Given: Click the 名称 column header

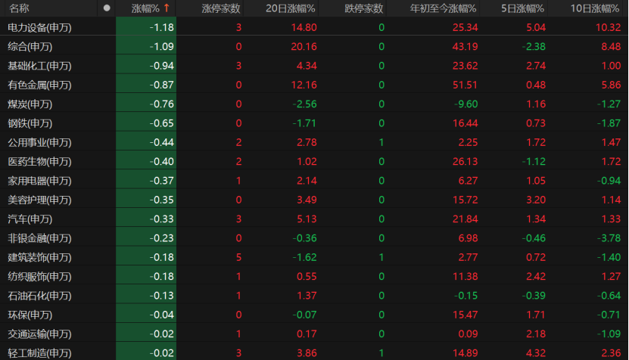Looking at the screenshot, I should pyautogui.click(x=19, y=8).
